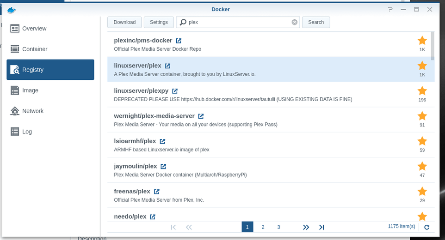Image resolution: width=445 pixels, height=240 pixels.
Task: Go to results page 3
Action: coord(278,227)
